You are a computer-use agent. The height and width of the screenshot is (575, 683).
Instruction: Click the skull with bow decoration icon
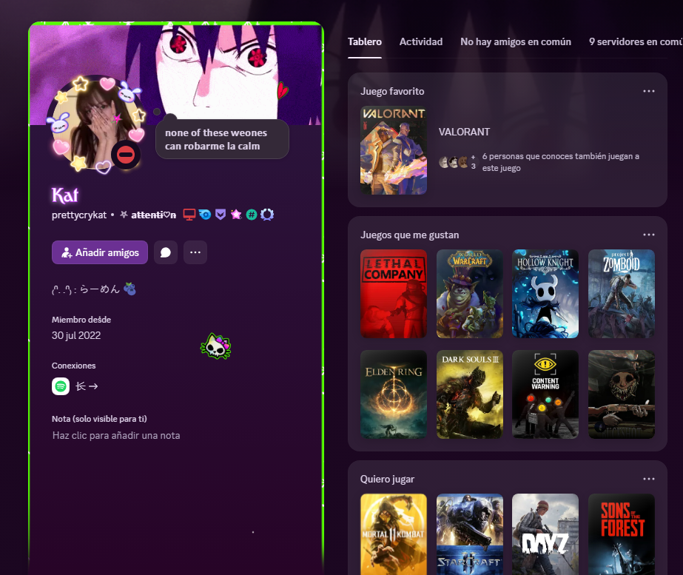tap(215, 346)
